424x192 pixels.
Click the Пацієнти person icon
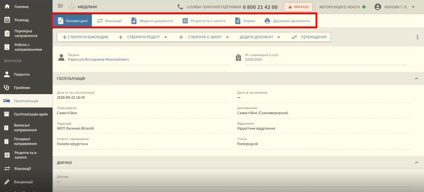tap(7, 74)
